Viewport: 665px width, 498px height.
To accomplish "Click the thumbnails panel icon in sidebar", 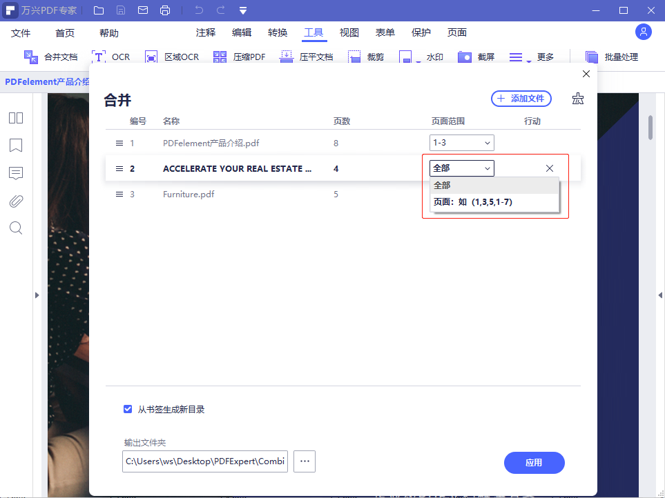I will [x=16, y=118].
